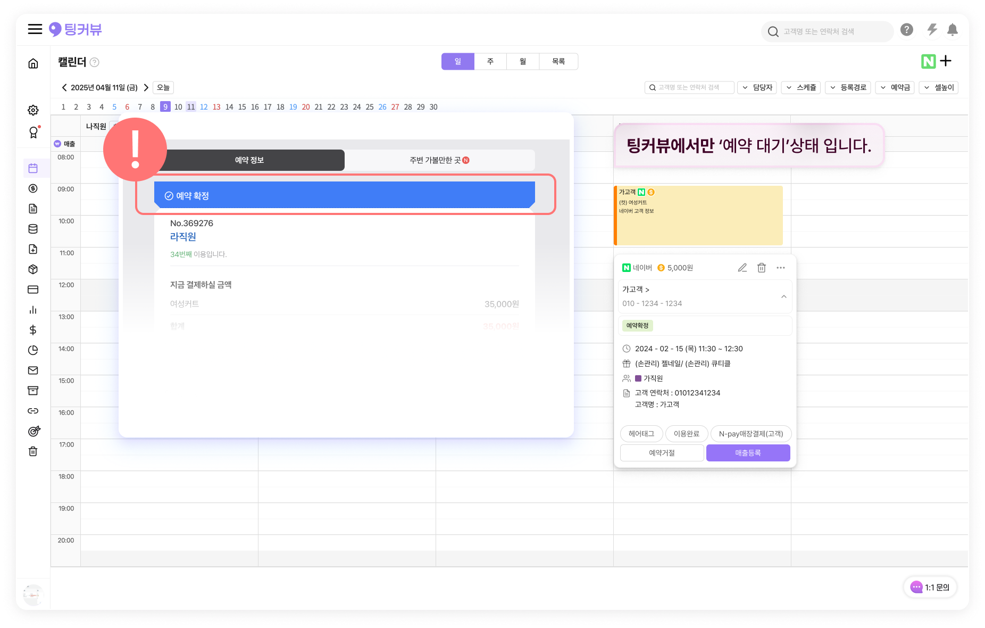The image size is (985, 628).
Task: Open the database stack sidebar icon
Action: click(33, 229)
